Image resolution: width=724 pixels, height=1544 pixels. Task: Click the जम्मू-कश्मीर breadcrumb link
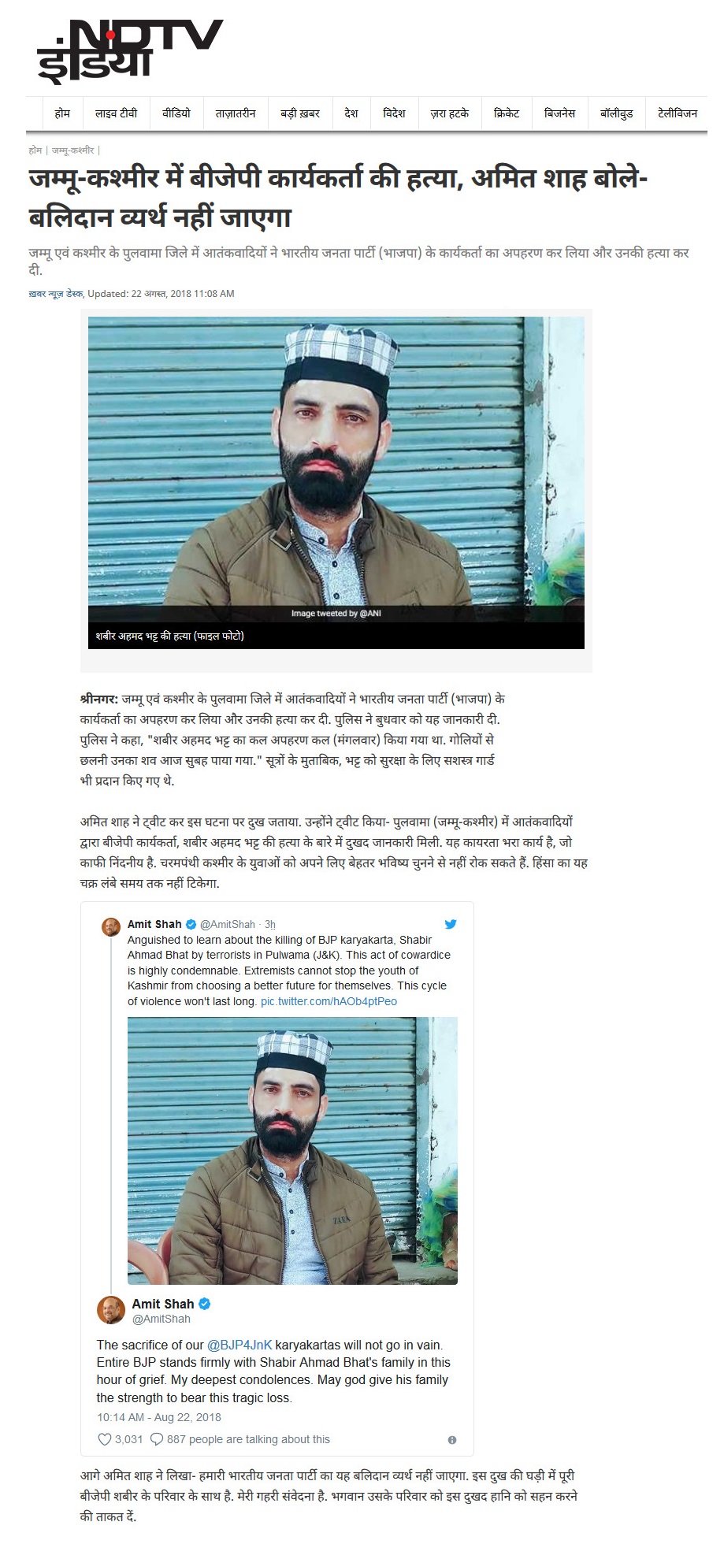tap(72, 150)
